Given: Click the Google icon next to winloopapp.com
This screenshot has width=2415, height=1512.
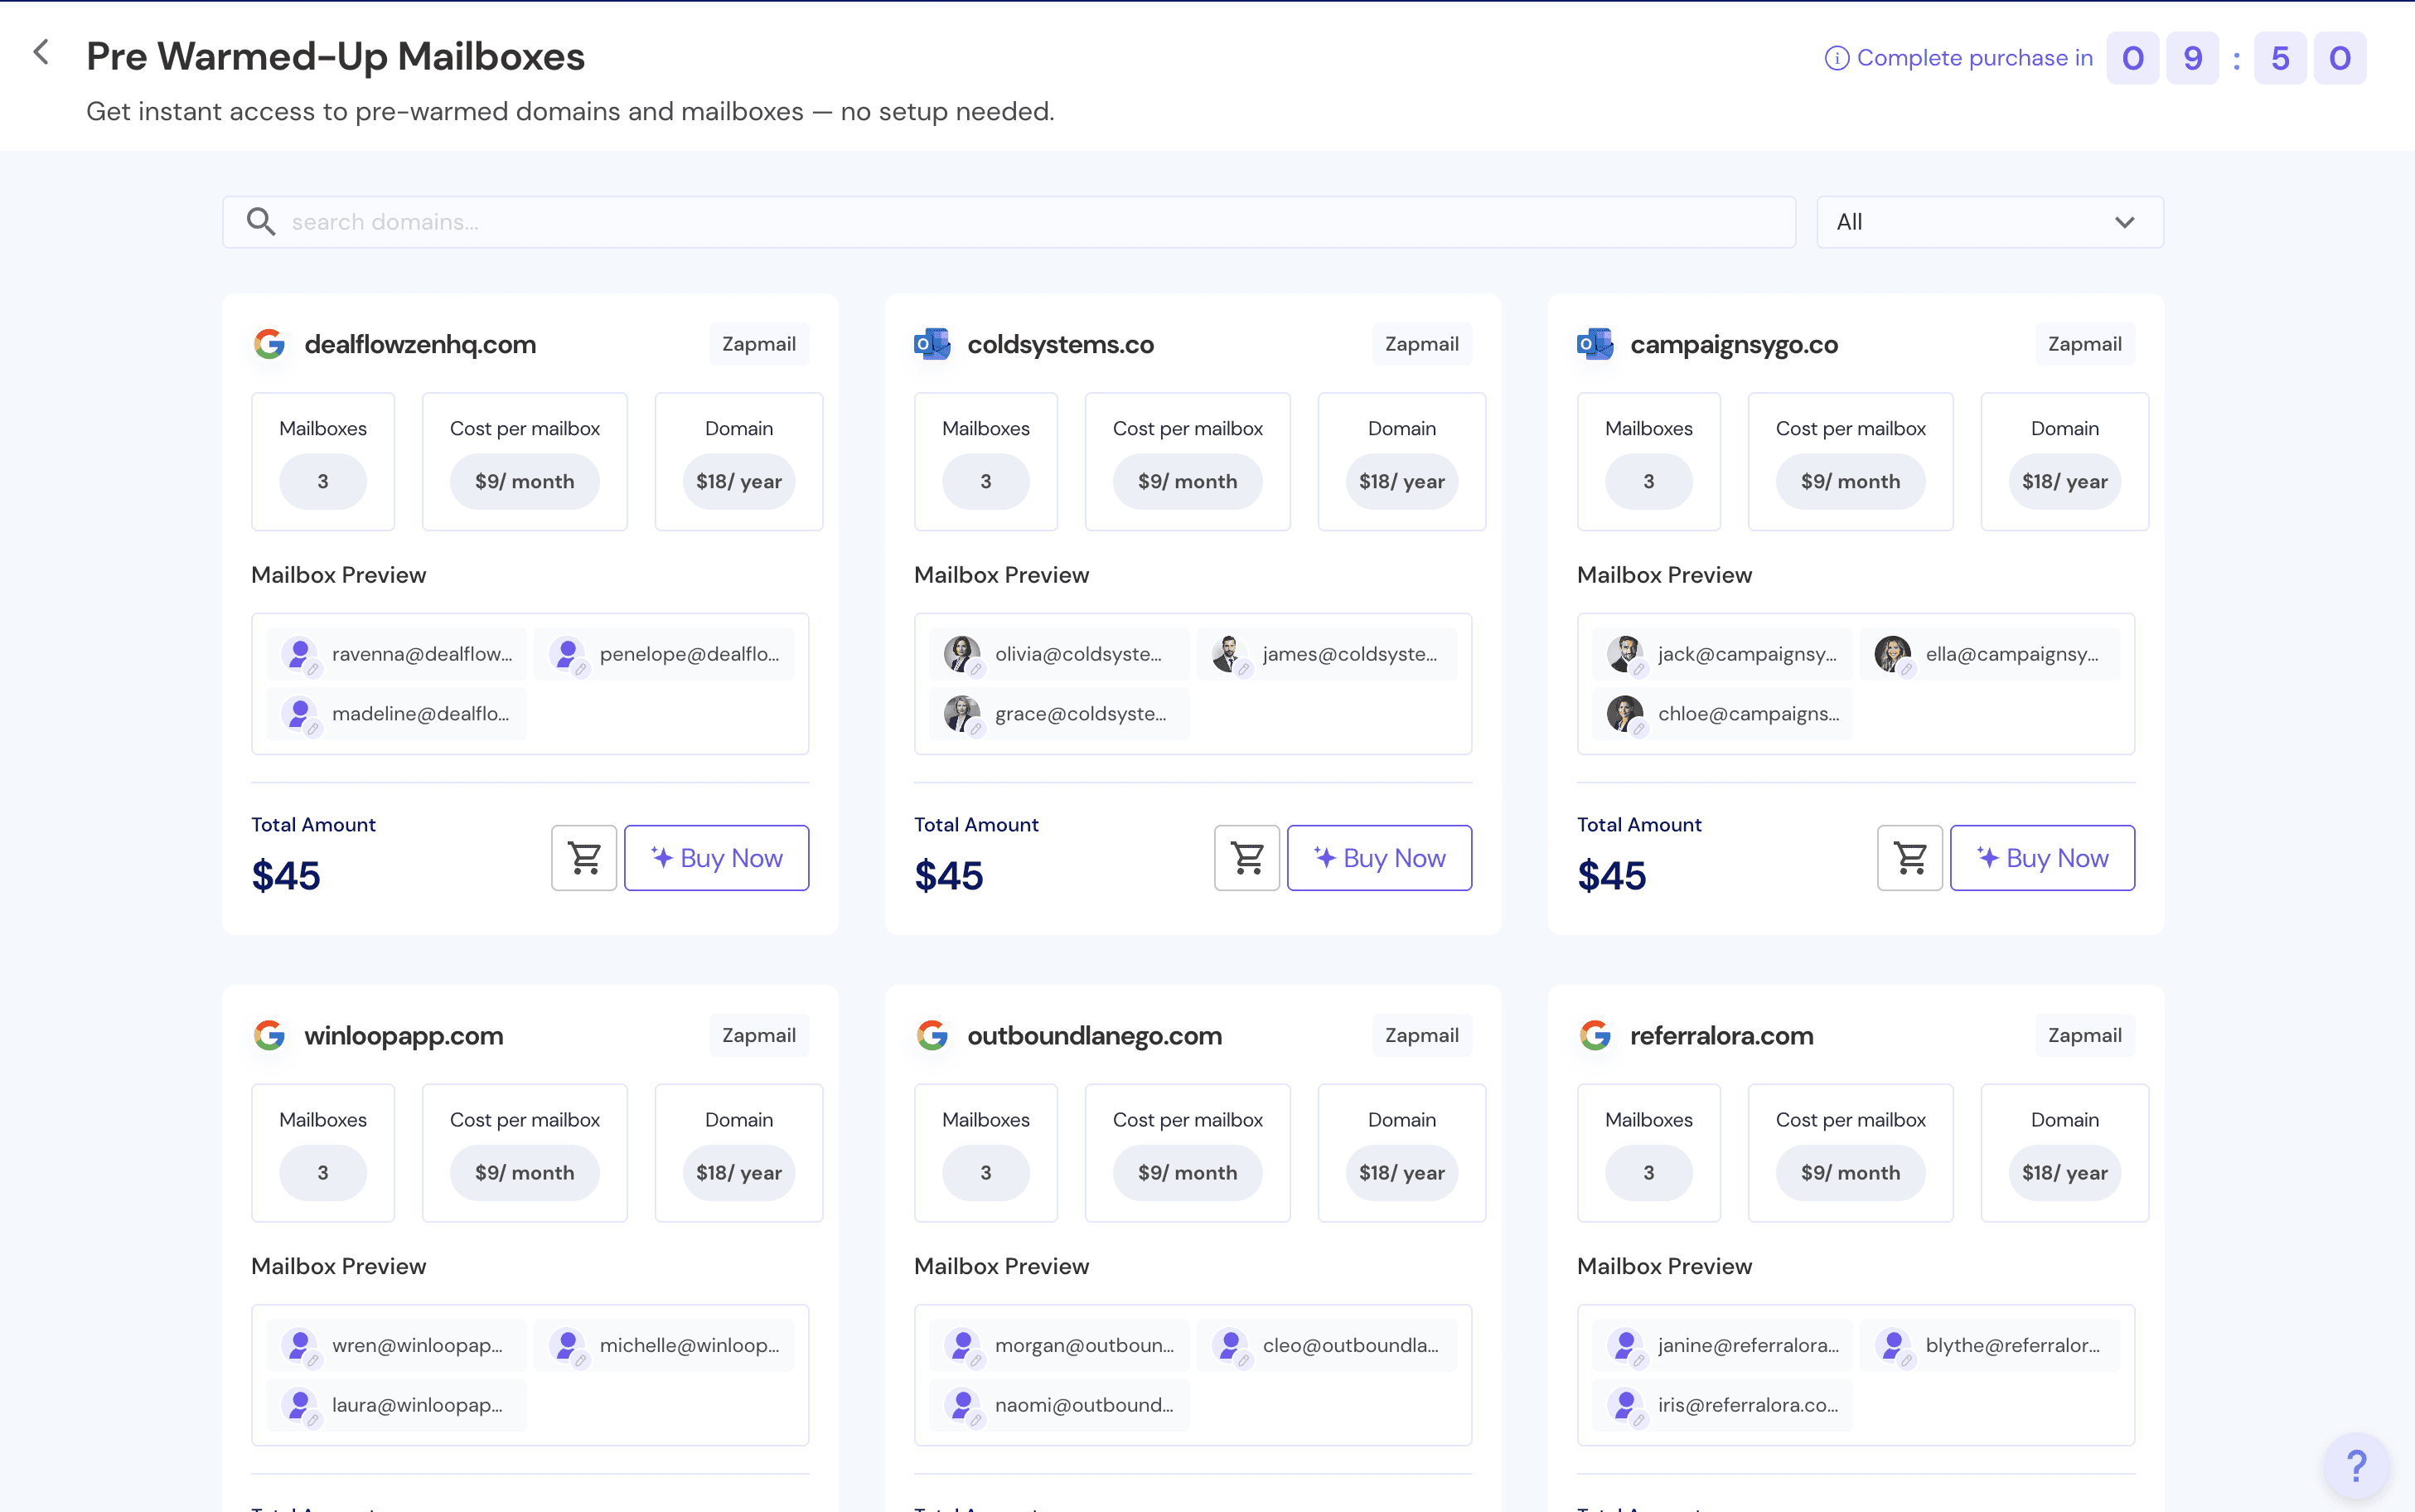Looking at the screenshot, I should (x=270, y=1035).
